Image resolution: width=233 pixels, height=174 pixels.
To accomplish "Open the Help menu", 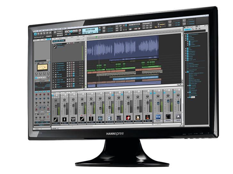I will click(x=67, y=28).
